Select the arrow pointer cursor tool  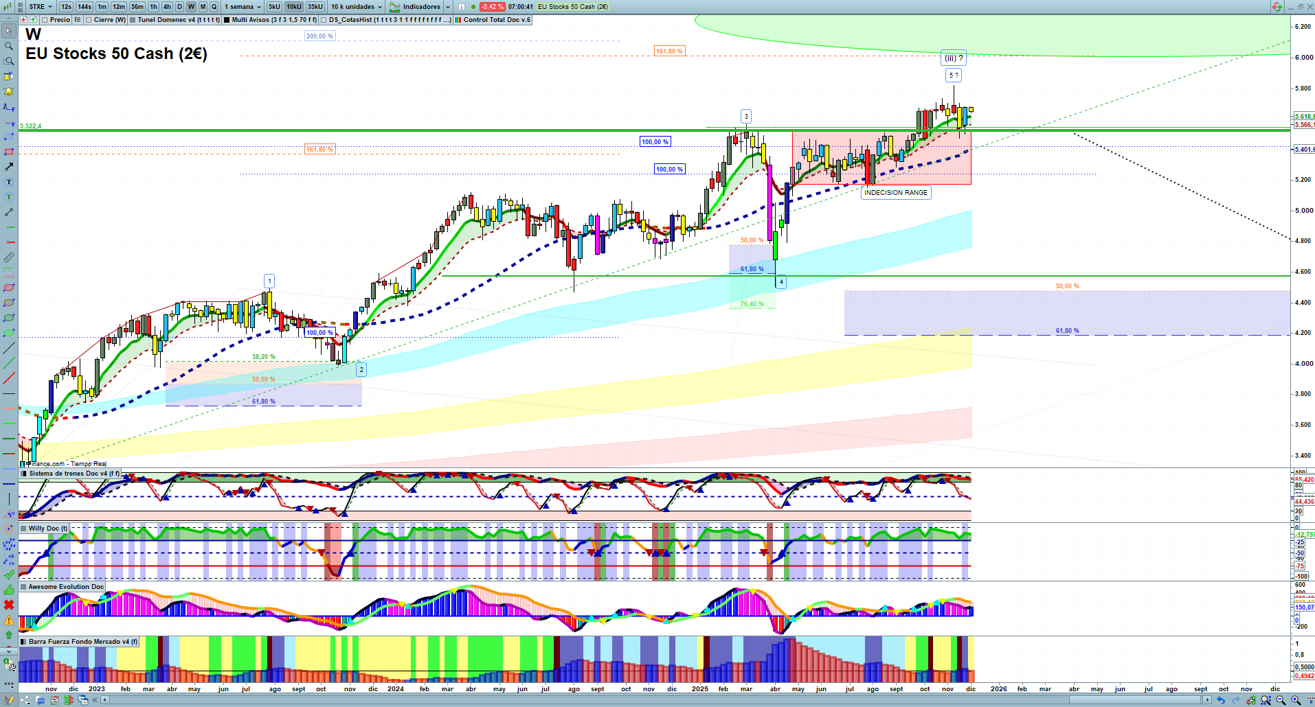[9, 31]
